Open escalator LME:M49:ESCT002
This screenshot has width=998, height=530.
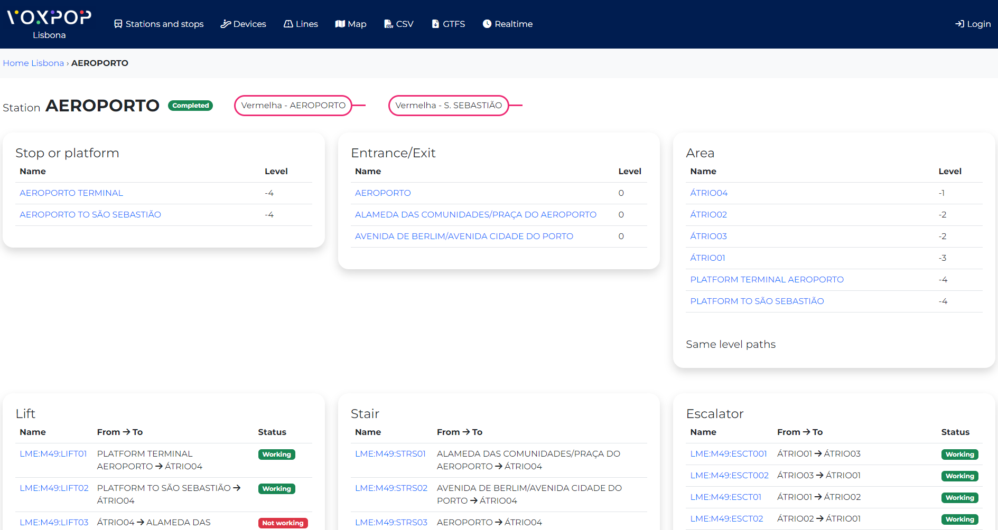pos(729,475)
